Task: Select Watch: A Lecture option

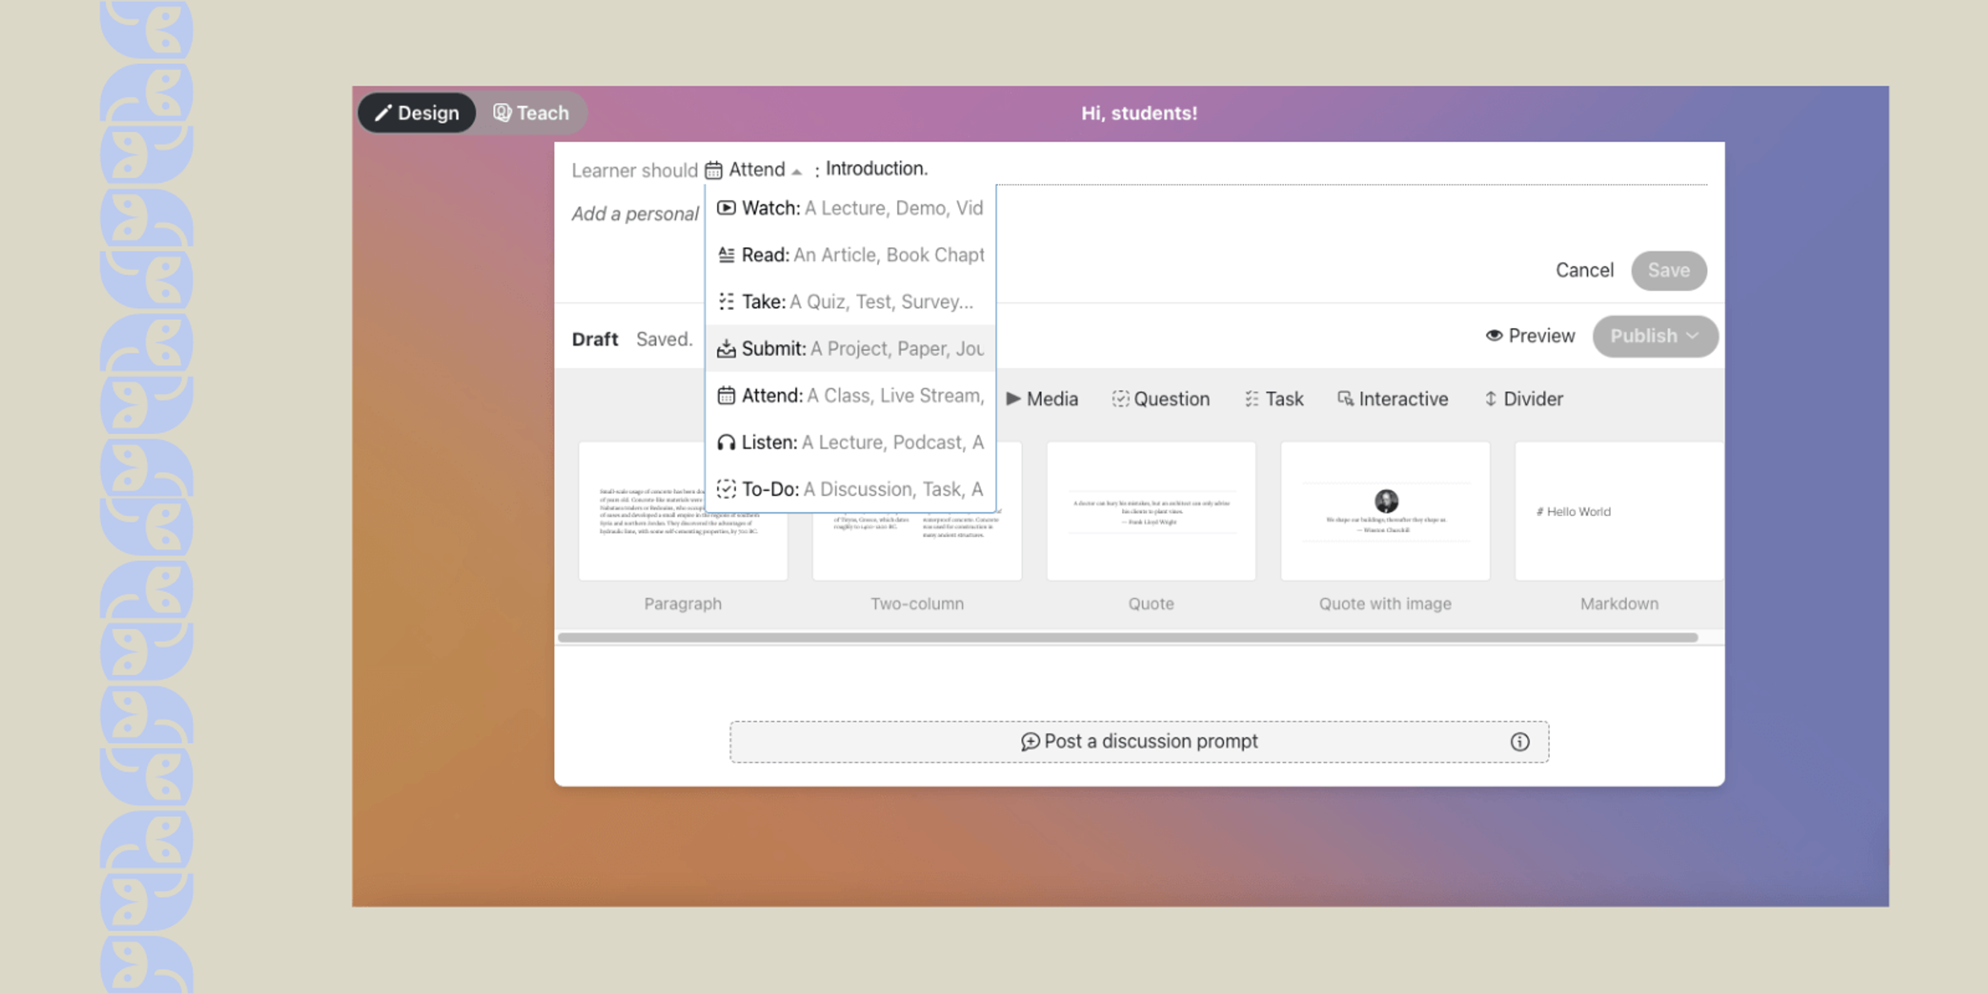Action: coord(850,208)
